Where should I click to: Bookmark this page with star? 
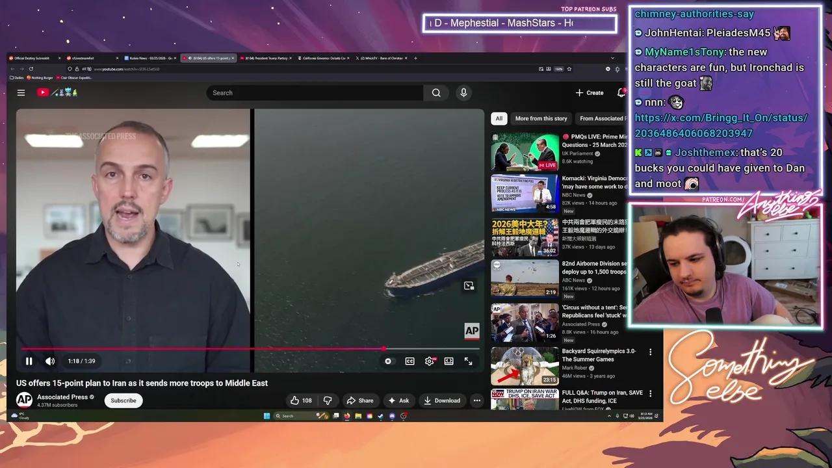(569, 69)
